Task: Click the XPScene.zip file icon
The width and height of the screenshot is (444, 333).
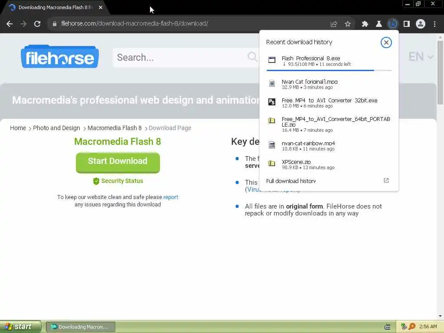Action: coord(272,163)
